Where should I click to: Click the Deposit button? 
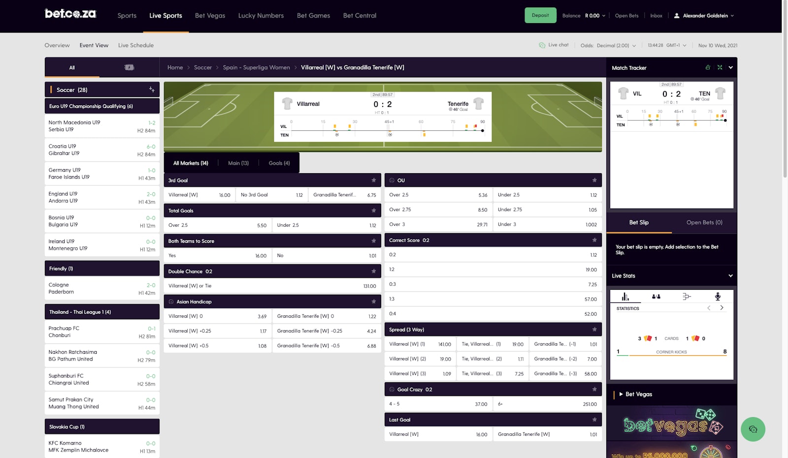[x=540, y=15]
